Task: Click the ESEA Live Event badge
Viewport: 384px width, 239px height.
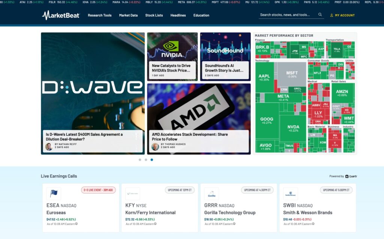Action: pos(99,190)
